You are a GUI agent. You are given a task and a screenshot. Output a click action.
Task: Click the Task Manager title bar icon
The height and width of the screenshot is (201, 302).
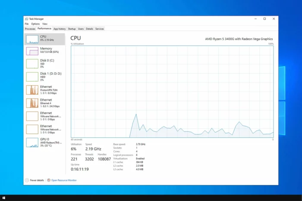tap(27, 19)
